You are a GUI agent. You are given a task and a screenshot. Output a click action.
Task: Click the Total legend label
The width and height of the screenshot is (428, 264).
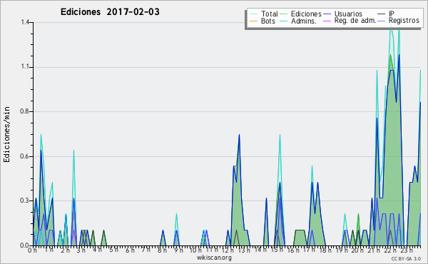(x=269, y=14)
